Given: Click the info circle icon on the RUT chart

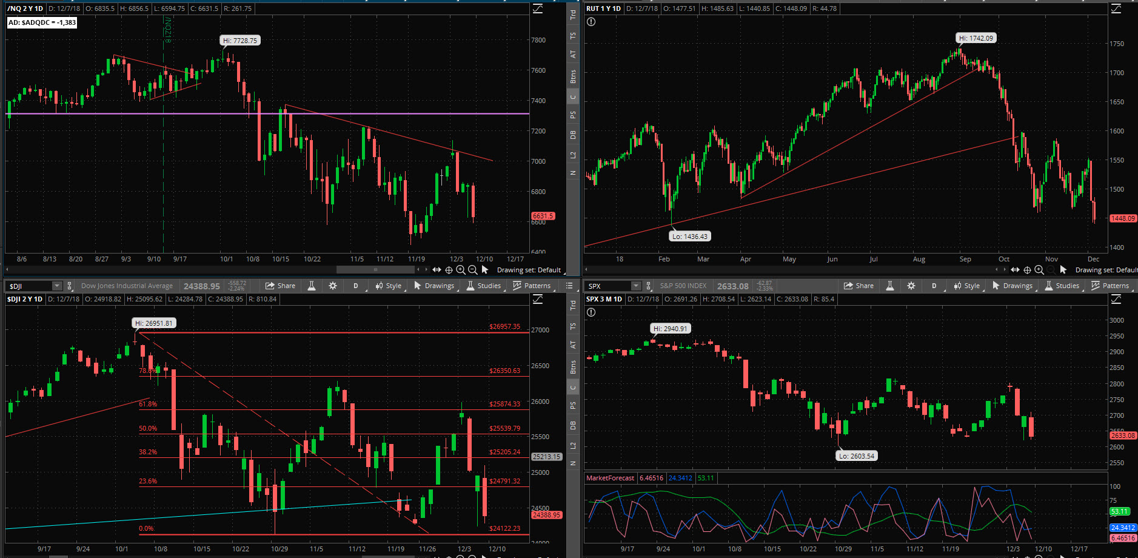Looking at the screenshot, I should point(591,22).
